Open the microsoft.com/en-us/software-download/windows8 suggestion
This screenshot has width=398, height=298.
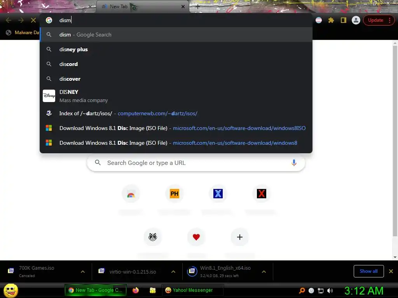tap(176, 143)
